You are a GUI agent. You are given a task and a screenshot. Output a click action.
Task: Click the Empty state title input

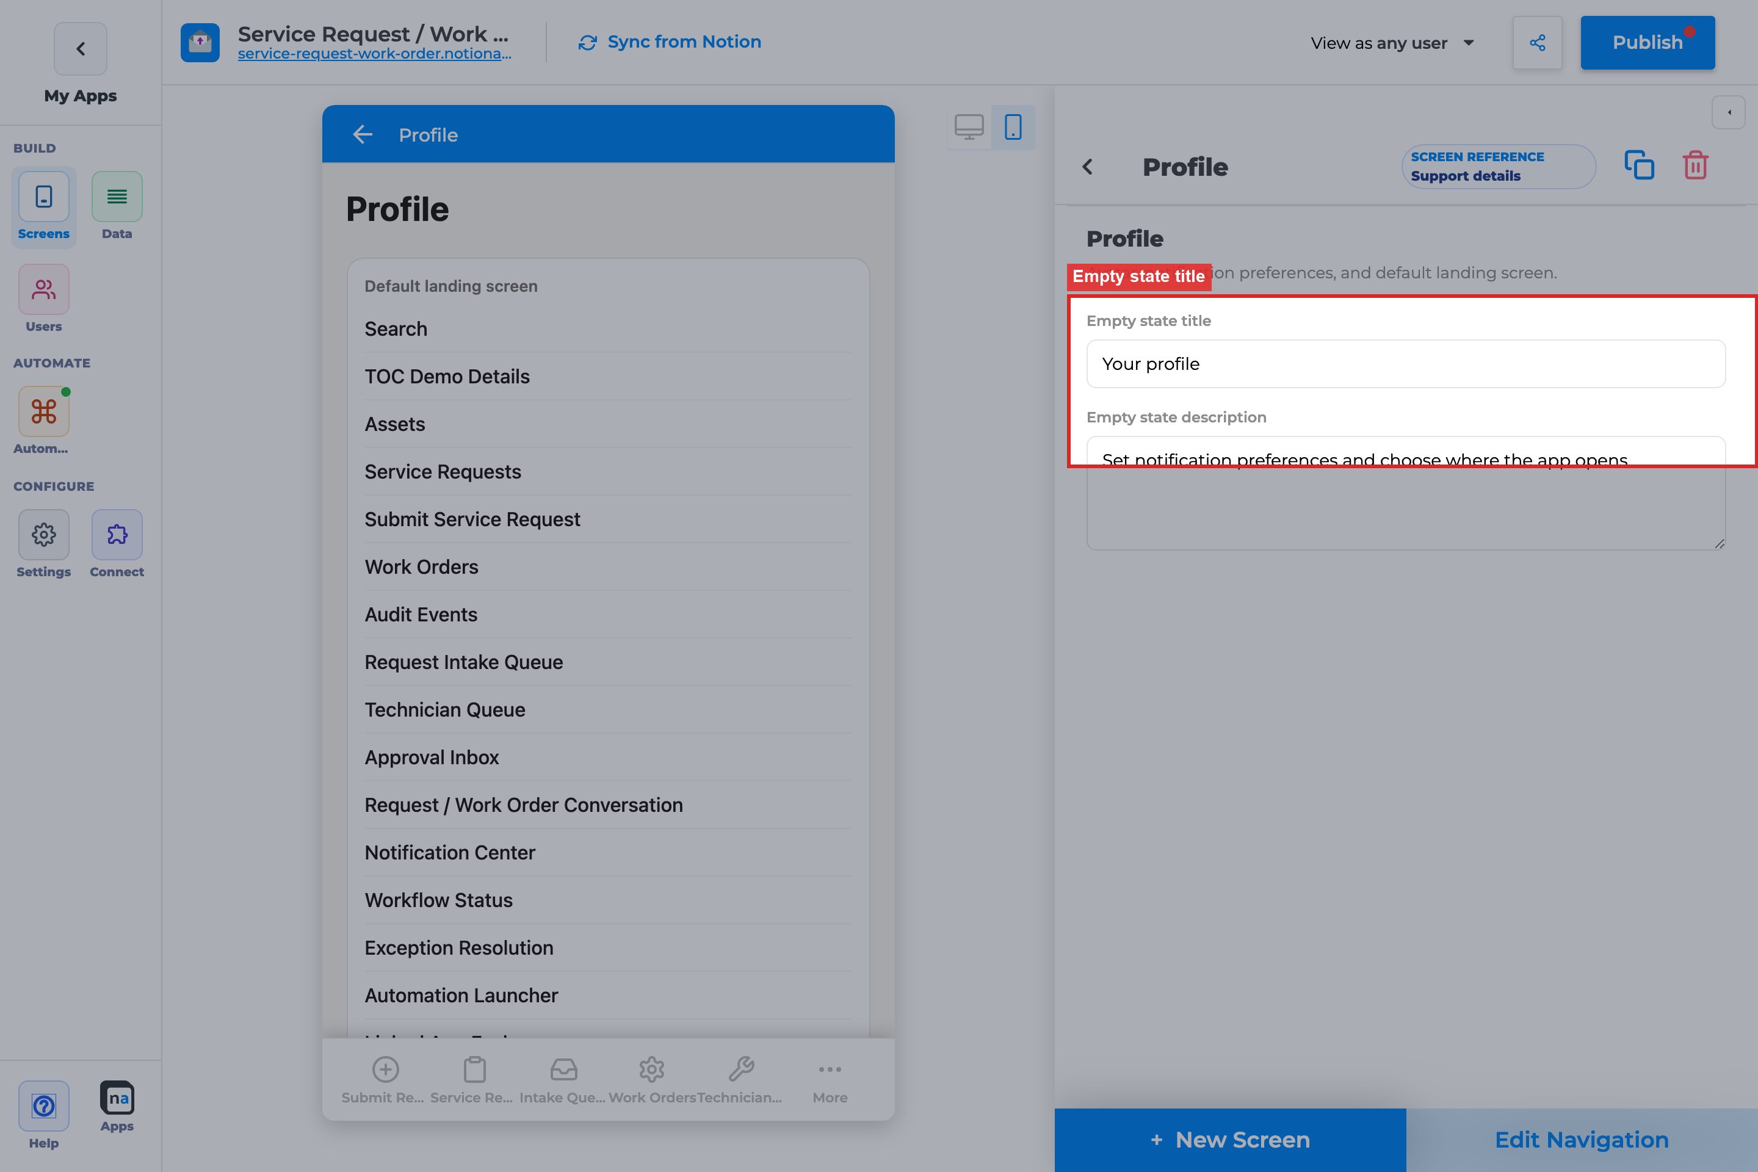click(x=1405, y=364)
